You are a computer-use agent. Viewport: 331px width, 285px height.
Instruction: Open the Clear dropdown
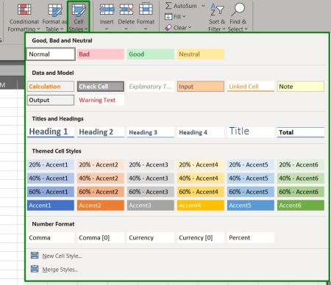pyautogui.click(x=178, y=28)
